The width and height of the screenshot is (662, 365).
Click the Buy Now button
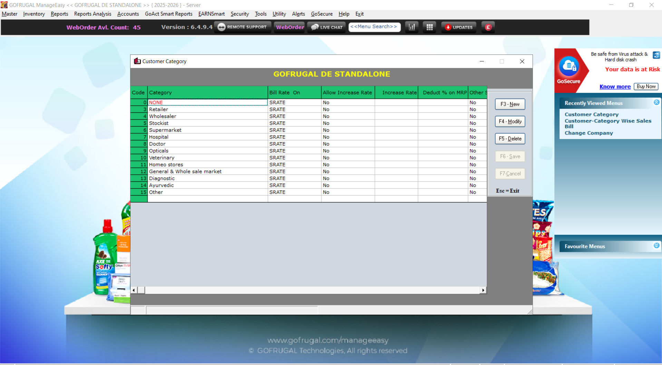click(x=646, y=87)
